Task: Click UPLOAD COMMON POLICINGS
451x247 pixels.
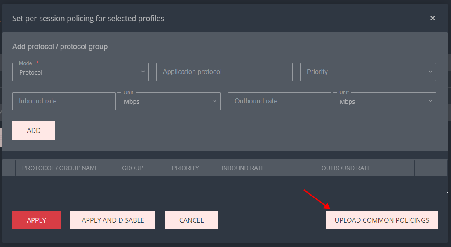Action: click(x=382, y=220)
